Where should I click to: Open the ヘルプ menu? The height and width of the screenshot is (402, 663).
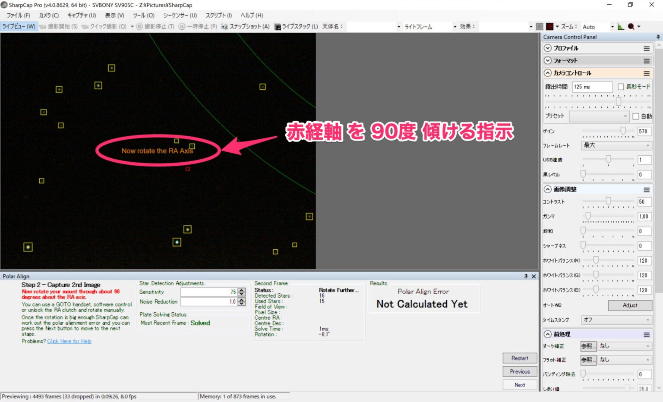pyautogui.click(x=252, y=15)
